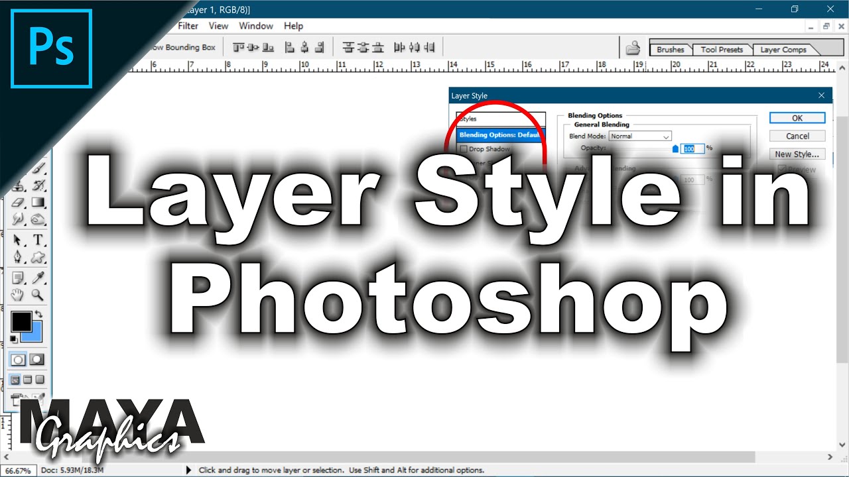Open the View menu
This screenshot has height=477, width=849.
point(218,26)
